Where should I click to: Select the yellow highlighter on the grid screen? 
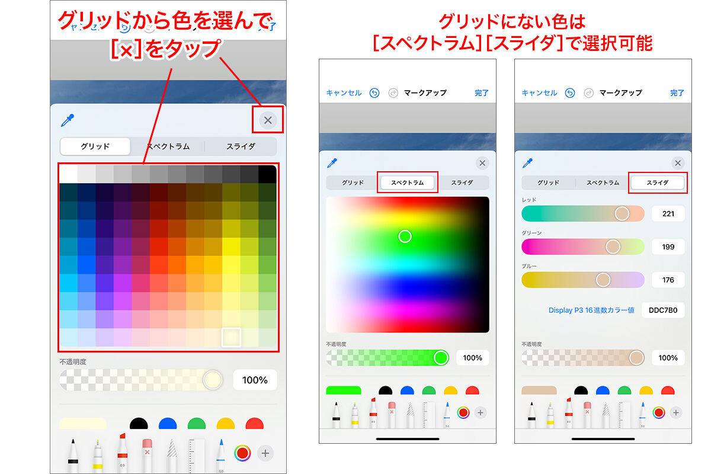[x=98, y=454]
